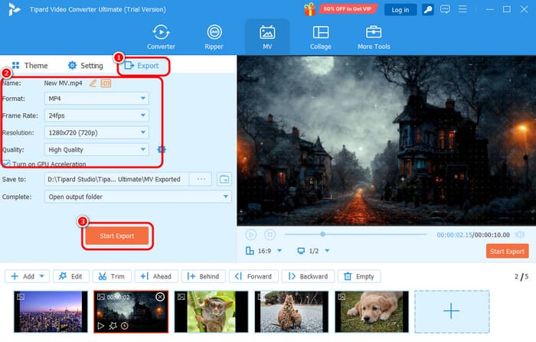Open the Frame Rate dropdown showing 24fps

click(x=96, y=116)
